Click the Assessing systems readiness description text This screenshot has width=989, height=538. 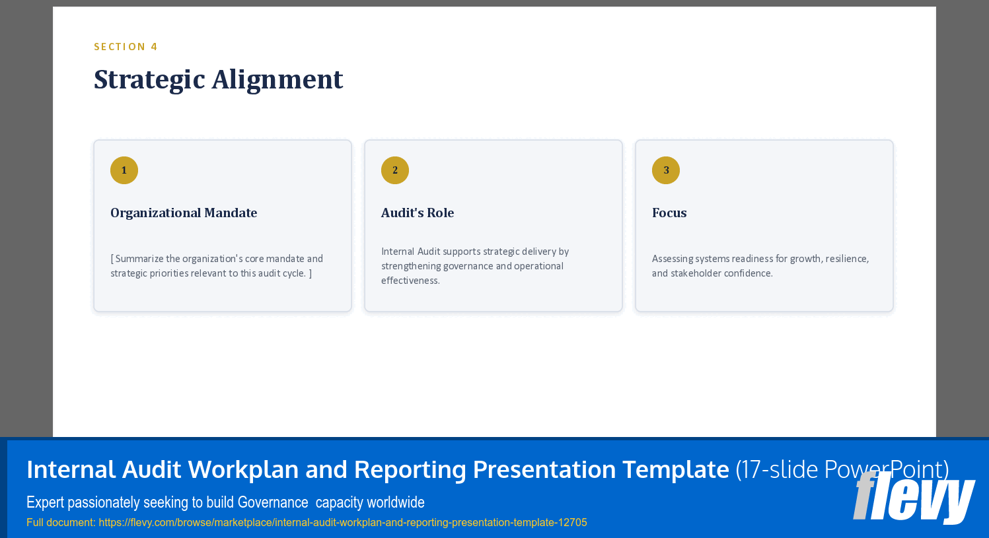click(x=760, y=266)
